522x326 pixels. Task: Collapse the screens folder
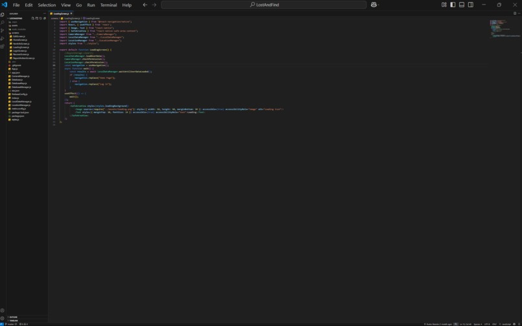(16, 33)
